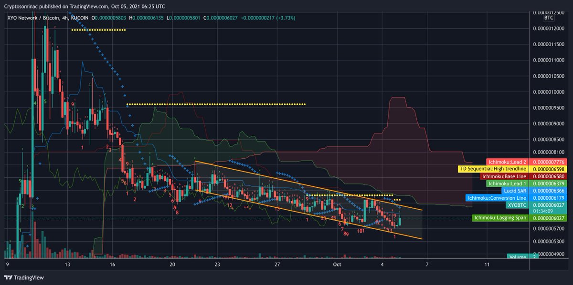Click the BTC currency badge on price axis
Screen dimensions: 573x285
tap(549, 17)
